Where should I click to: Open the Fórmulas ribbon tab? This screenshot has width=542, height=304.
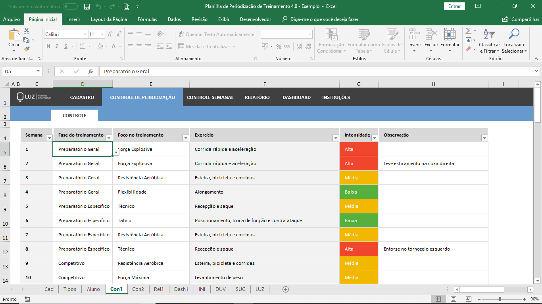pyautogui.click(x=147, y=19)
